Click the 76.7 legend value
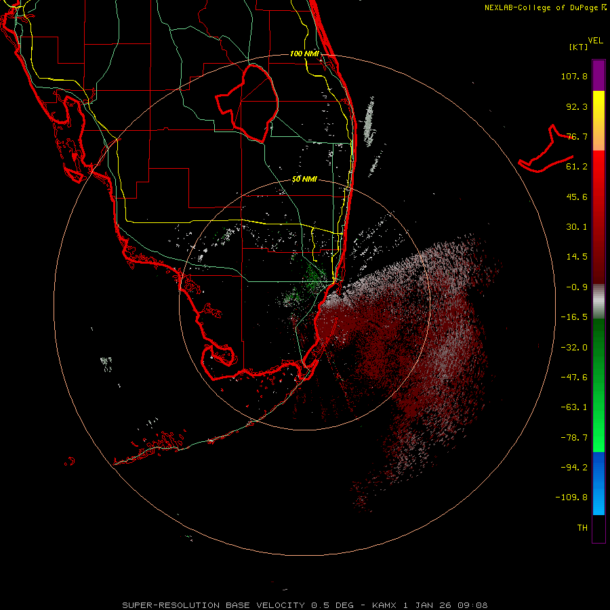The height and width of the screenshot is (610, 610). (577, 136)
